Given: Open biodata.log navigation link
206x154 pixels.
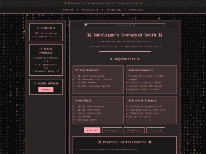Looking at the screenshot, I should 114,10.
